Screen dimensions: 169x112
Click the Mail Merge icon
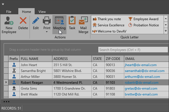pos(83,21)
